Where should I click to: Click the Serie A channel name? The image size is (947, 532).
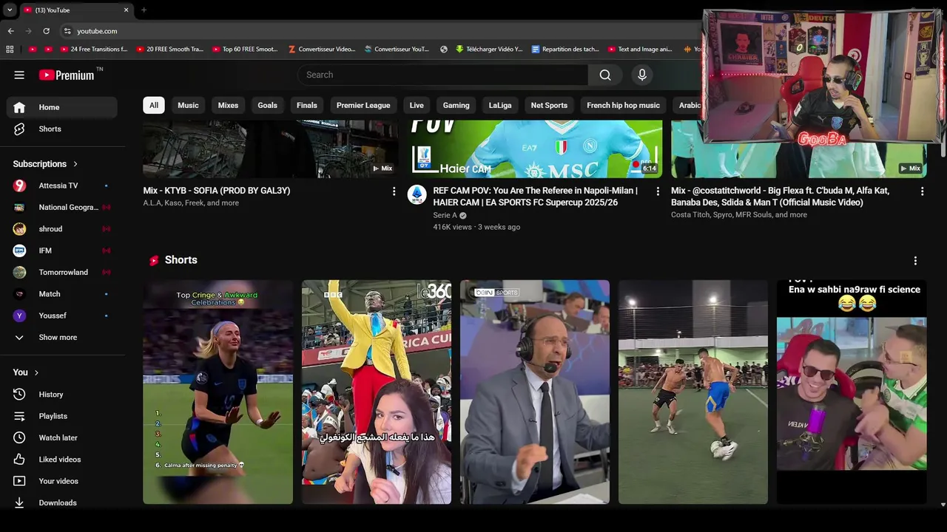pyautogui.click(x=445, y=215)
